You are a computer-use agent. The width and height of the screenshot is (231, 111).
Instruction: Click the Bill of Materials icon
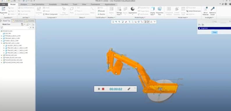205,9
